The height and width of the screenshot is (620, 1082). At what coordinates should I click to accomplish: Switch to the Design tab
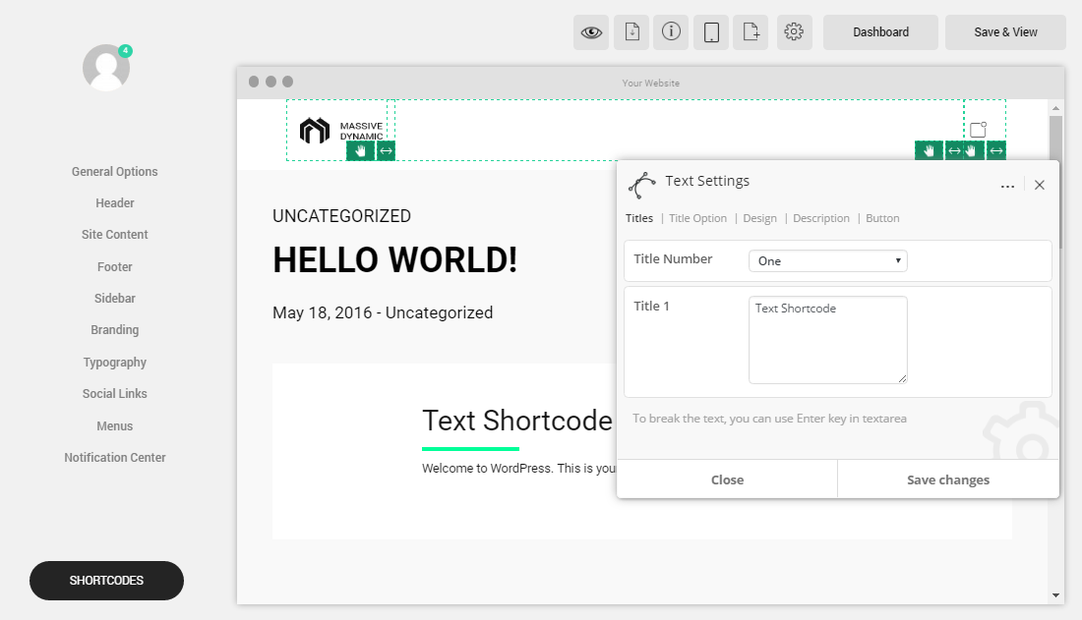pos(759,217)
